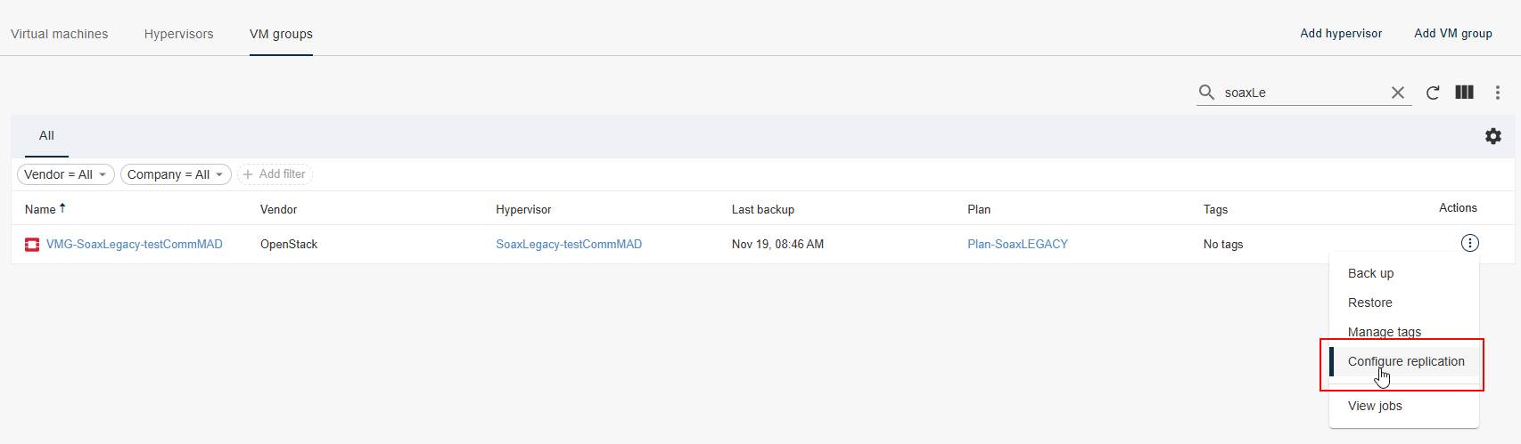
Task: Expand the Company = All filter
Action: [x=176, y=174]
